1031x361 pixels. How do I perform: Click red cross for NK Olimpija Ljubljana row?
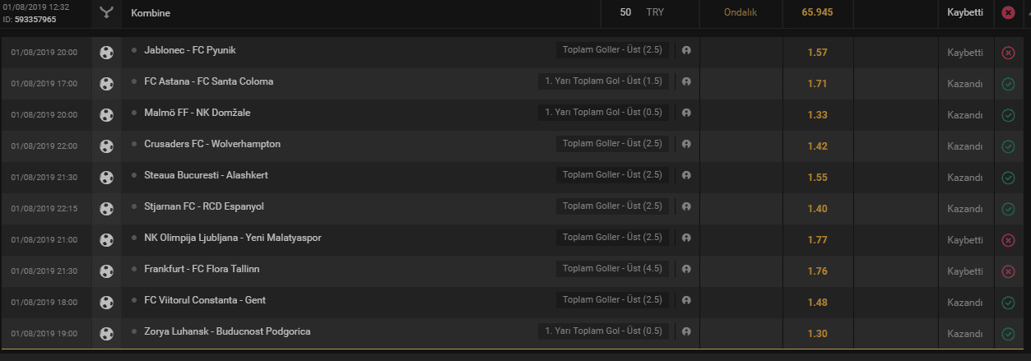(x=1008, y=240)
